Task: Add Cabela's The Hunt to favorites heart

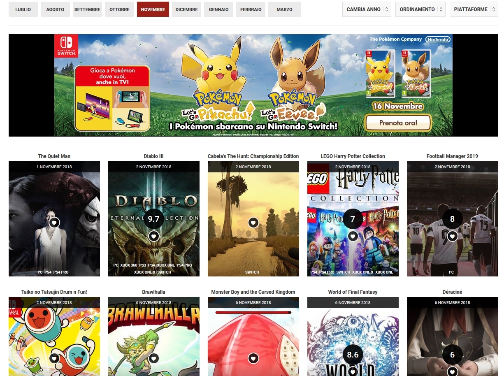Action: click(253, 223)
